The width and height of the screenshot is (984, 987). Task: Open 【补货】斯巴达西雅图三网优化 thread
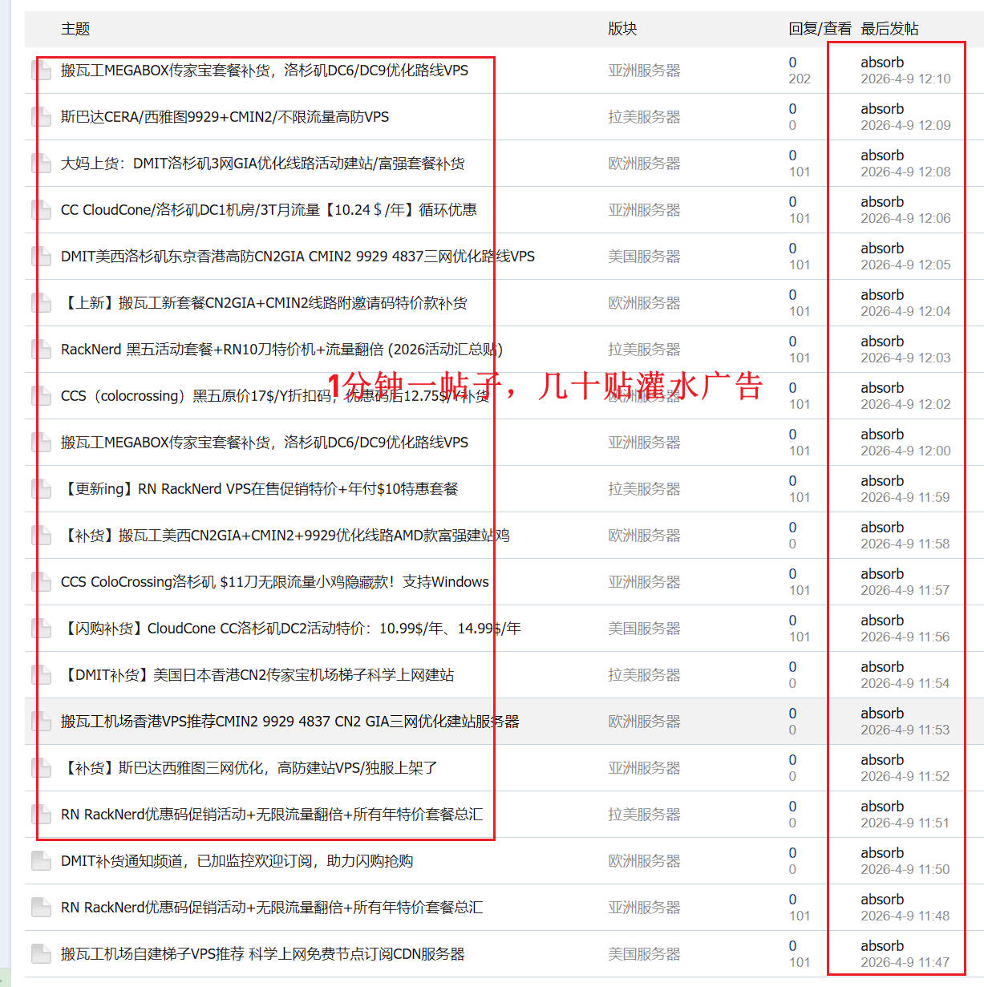pos(249,768)
